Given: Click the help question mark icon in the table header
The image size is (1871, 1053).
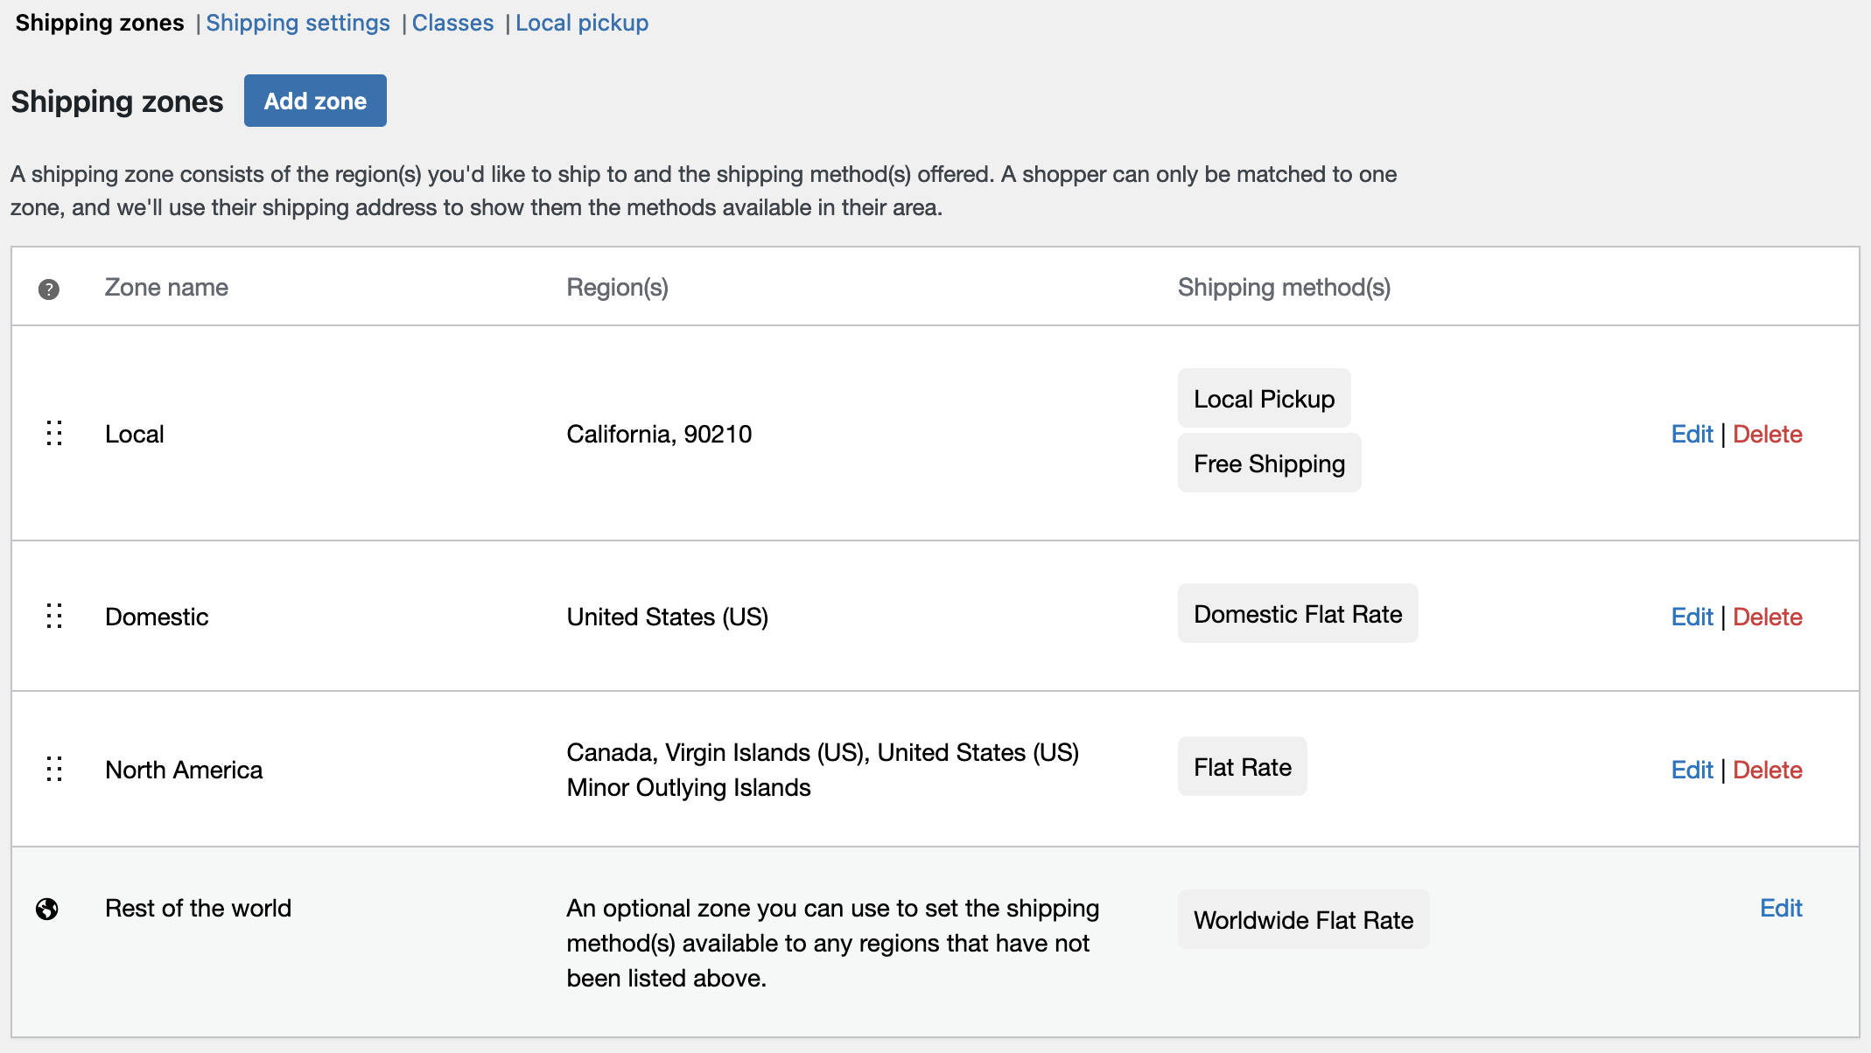Looking at the screenshot, I should 50,289.
